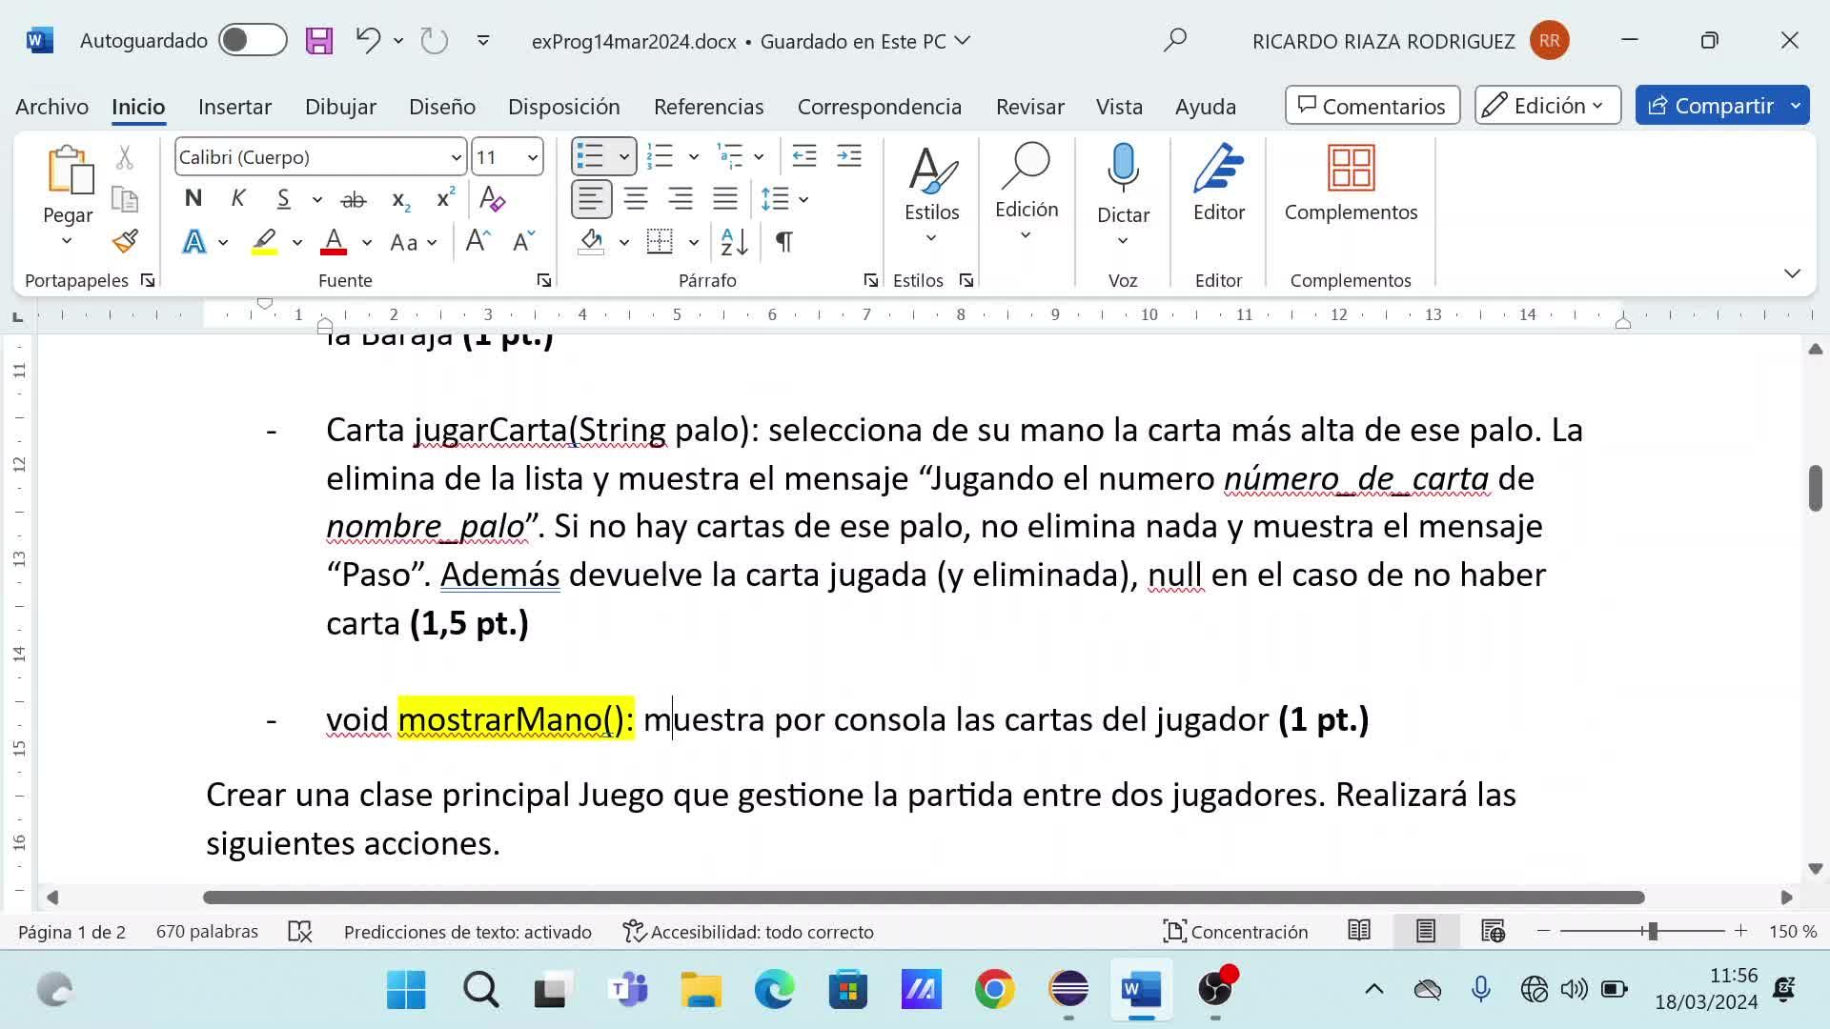Click the Save diskette icon
The image size is (1830, 1029).
(319, 41)
